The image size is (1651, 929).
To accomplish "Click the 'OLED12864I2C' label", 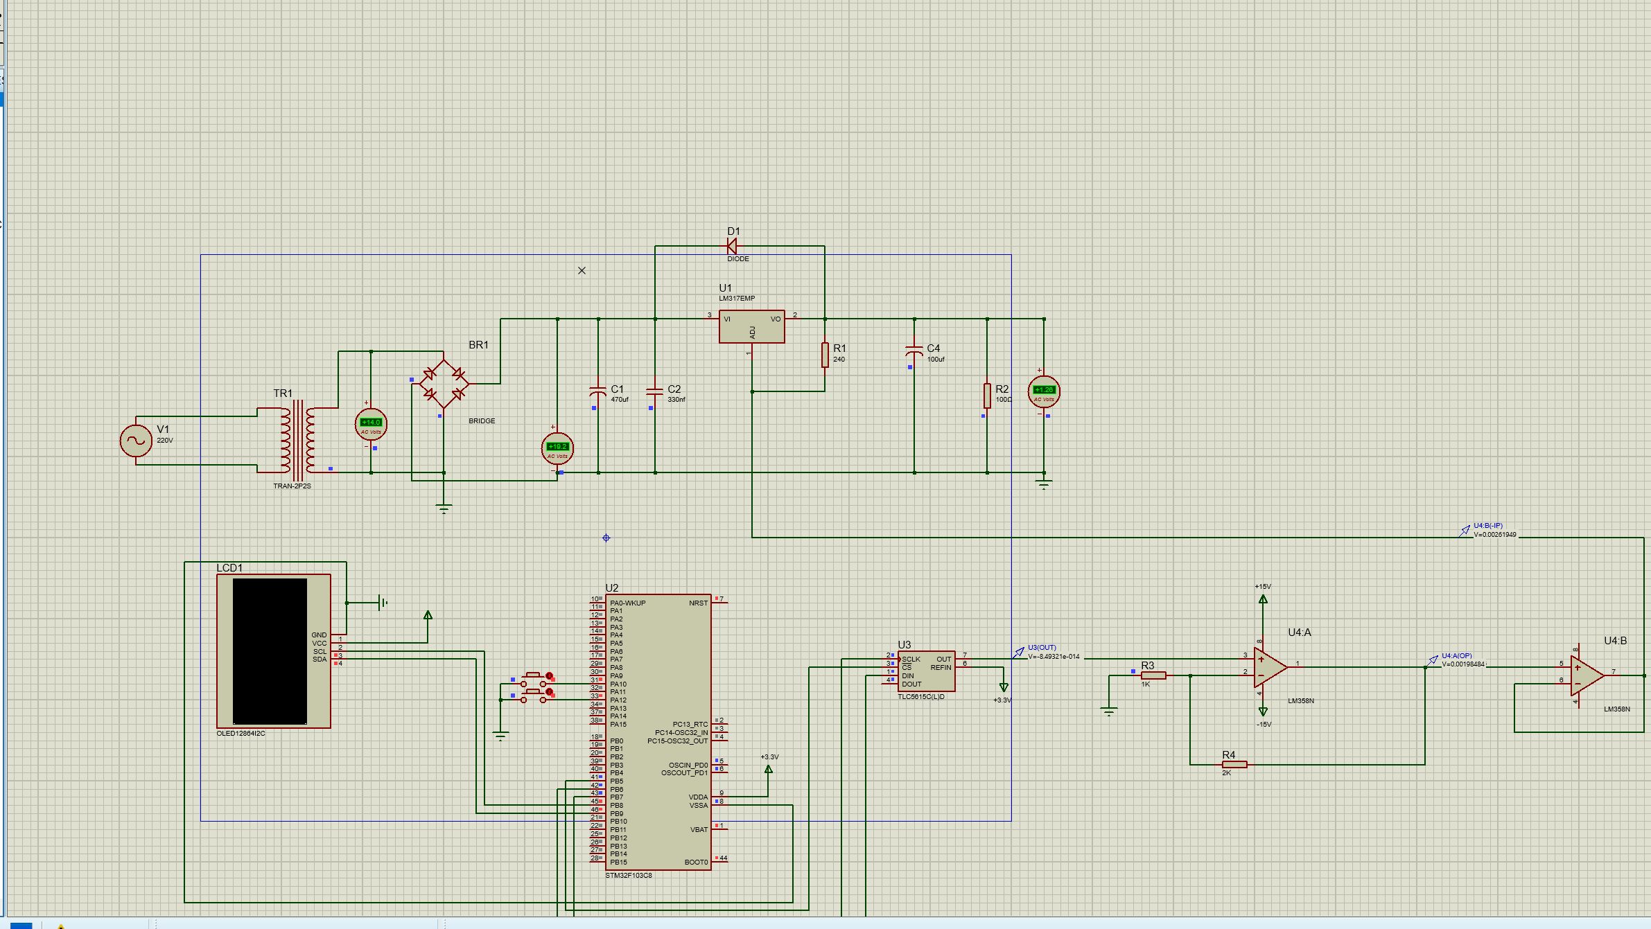I will [x=241, y=734].
